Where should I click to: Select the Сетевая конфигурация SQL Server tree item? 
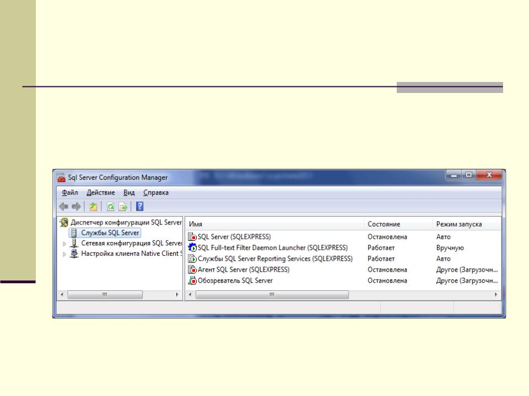click(x=131, y=243)
